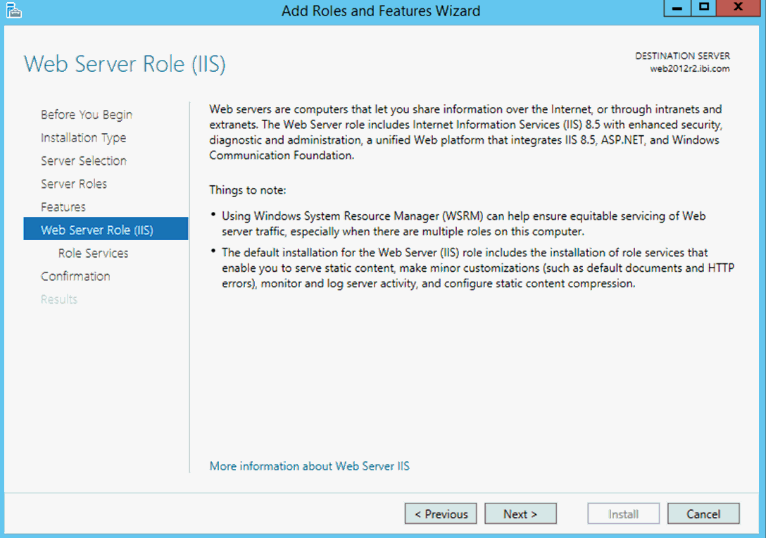
Task: Click the destination server name web2012r2.ibi.com
Action: pyautogui.click(x=690, y=69)
